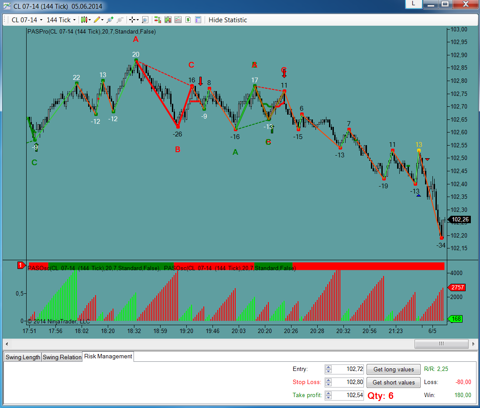Click the swing high label 20

click(136, 54)
